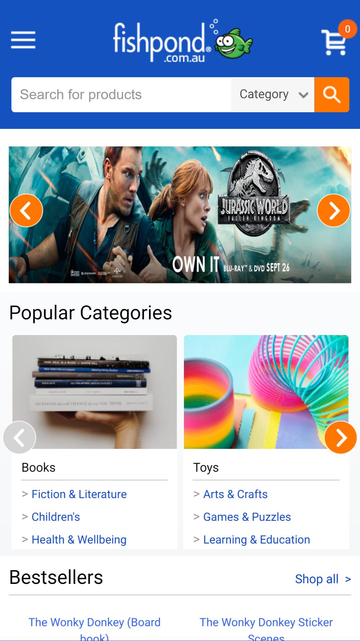The width and height of the screenshot is (360, 641).
Task: Advance Popular Categories carousel to the right
Action: tap(340, 437)
